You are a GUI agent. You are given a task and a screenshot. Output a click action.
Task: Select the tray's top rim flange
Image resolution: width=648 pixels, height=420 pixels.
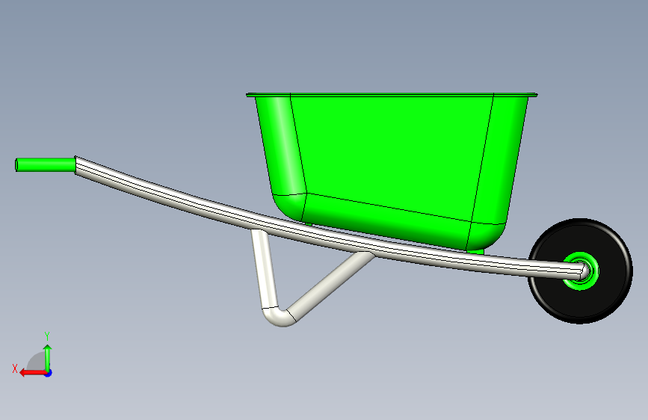pyautogui.click(x=392, y=95)
